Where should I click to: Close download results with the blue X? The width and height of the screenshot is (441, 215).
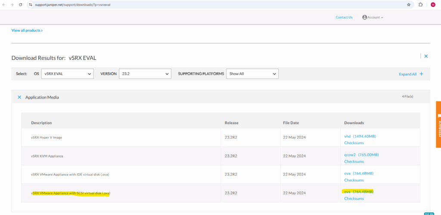[426, 56]
